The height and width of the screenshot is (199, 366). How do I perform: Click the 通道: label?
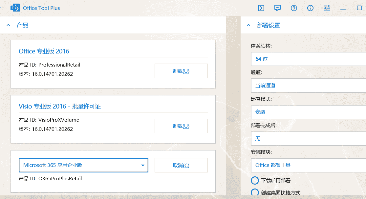[x=256, y=72]
